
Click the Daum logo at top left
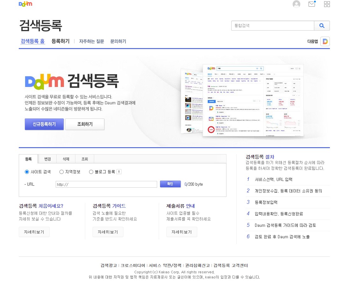[x=25, y=4]
